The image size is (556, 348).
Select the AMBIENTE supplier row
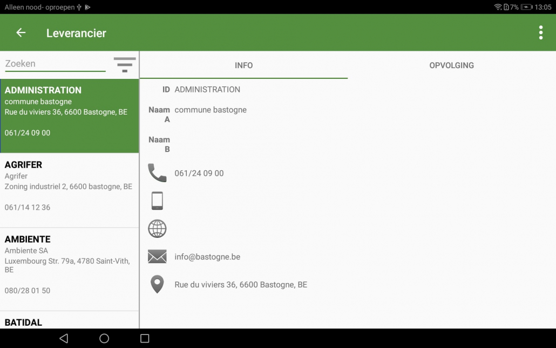tap(70, 269)
